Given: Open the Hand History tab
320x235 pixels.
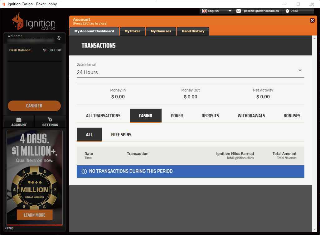Looking at the screenshot, I should click(193, 31).
